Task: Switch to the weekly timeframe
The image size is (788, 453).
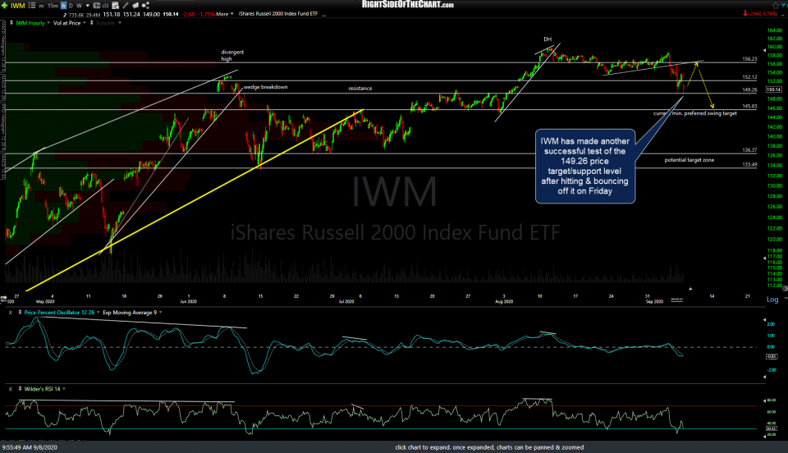Action: 79,6
